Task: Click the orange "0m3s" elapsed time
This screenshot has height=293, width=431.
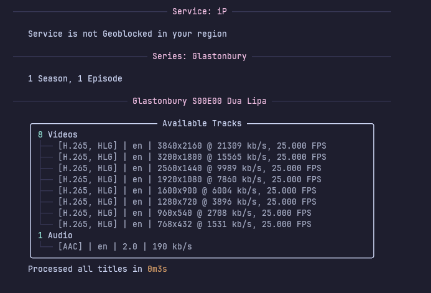Action: click(x=157, y=269)
